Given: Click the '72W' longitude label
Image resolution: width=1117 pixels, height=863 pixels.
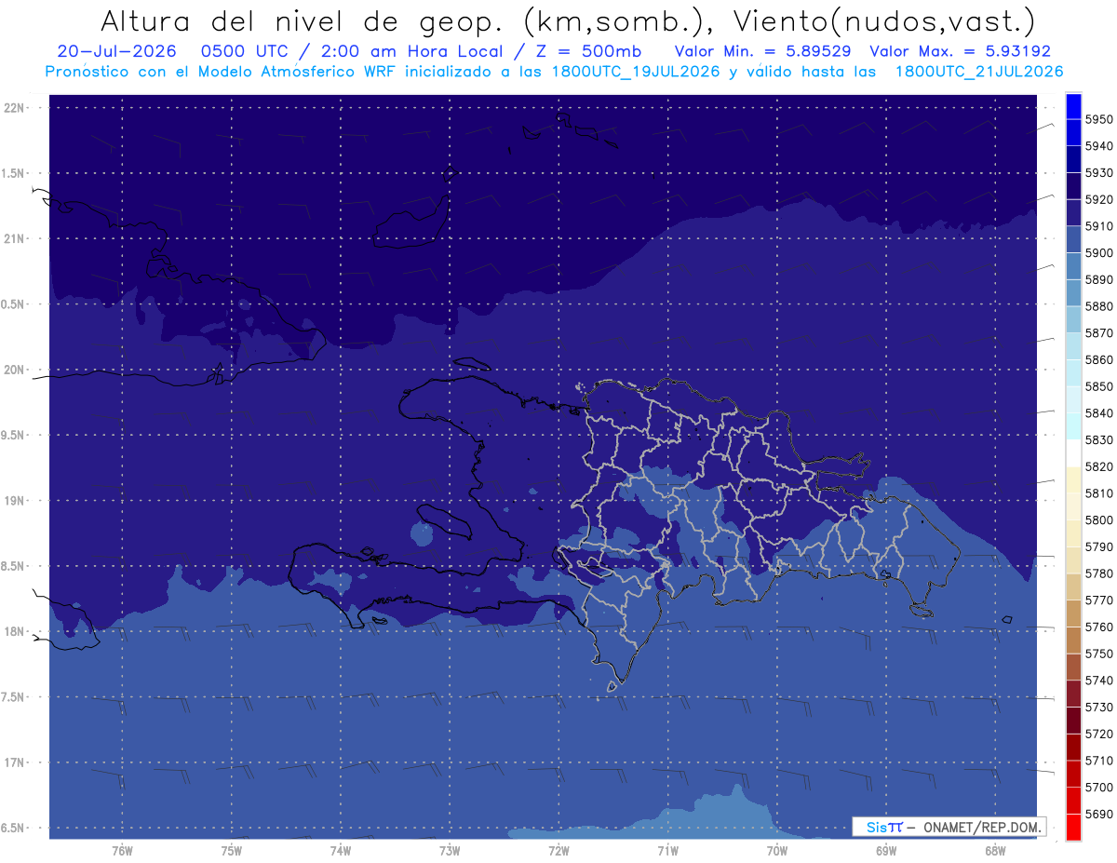Looking at the screenshot, I should (559, 851).
